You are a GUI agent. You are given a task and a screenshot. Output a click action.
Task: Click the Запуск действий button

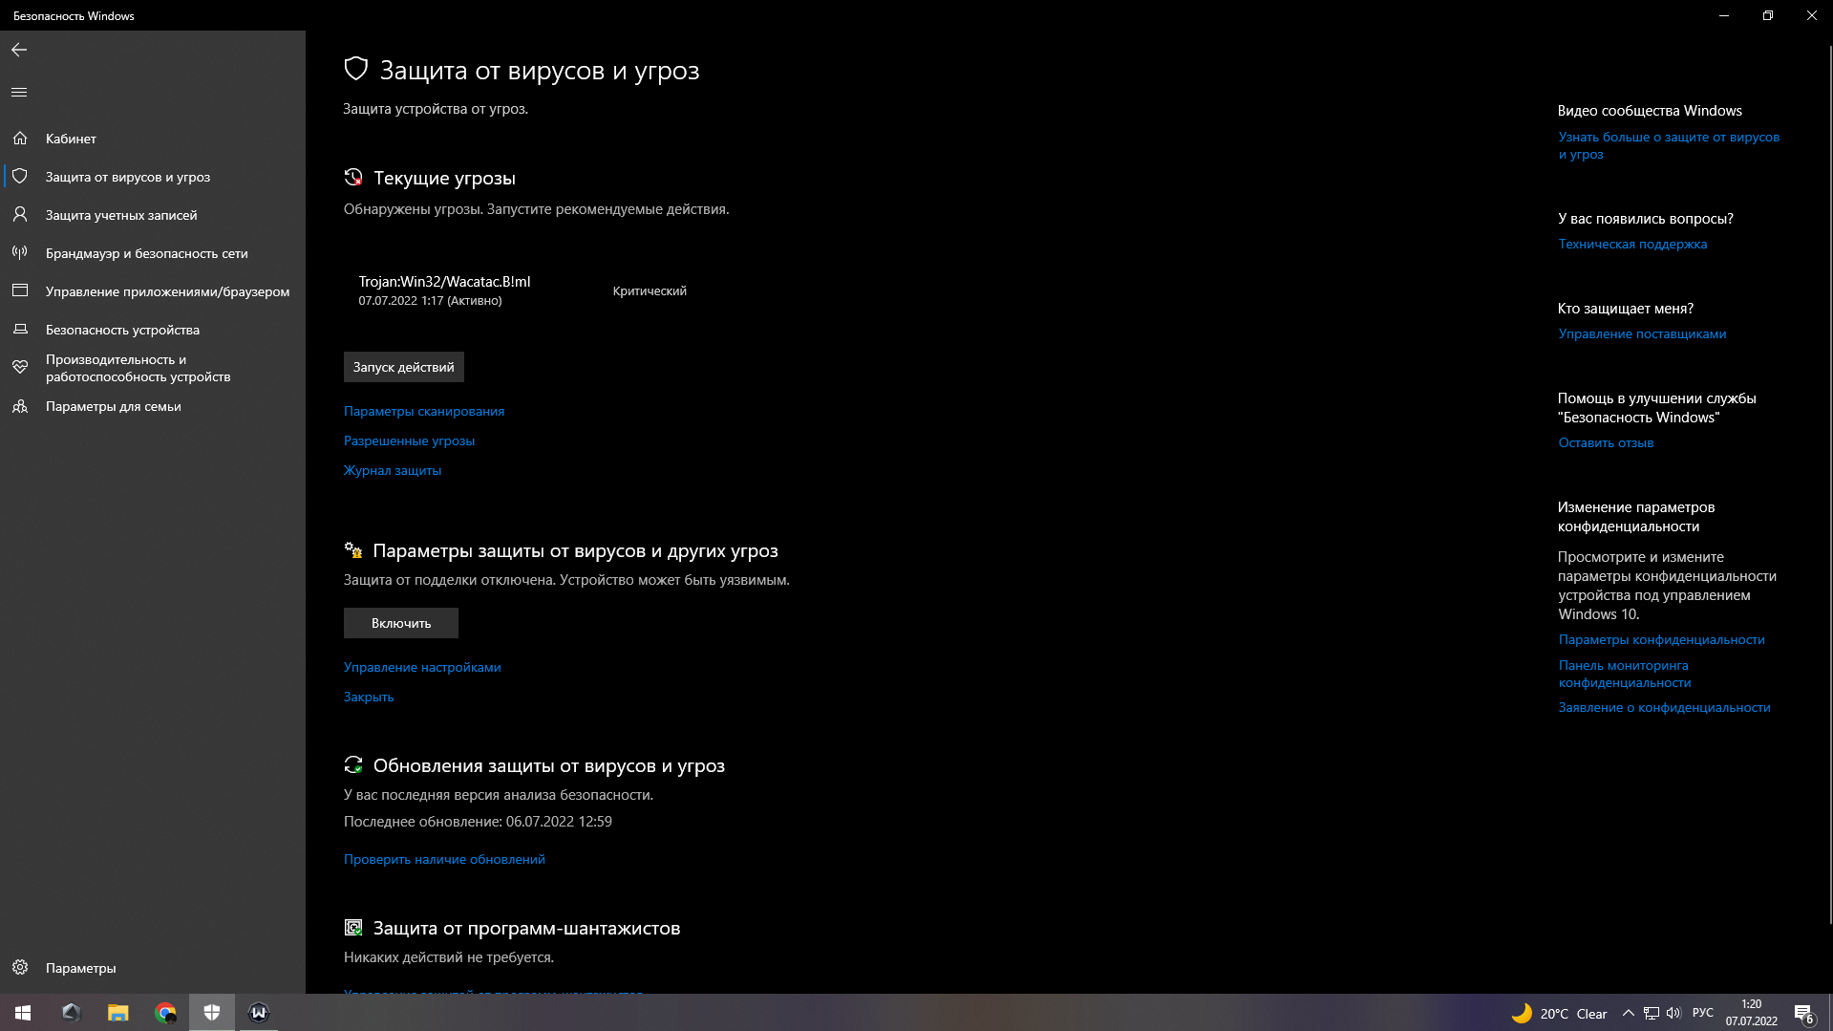click(x=403, y=367)
